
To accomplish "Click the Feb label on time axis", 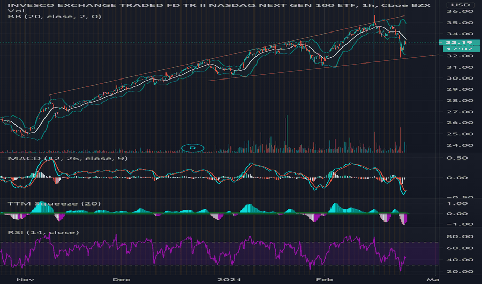I will pos(324,280).
